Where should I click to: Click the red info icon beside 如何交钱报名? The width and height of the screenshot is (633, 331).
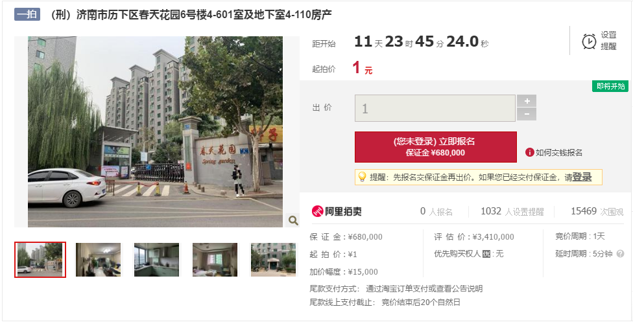[530, 152]
